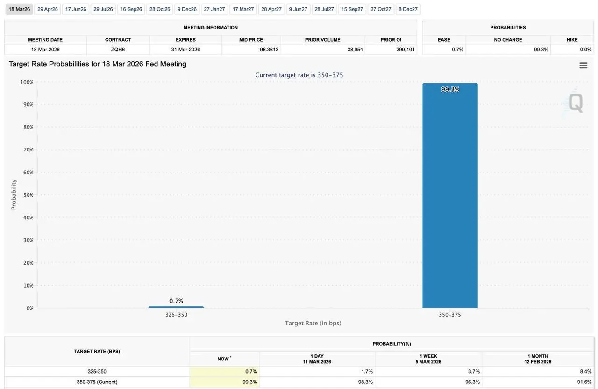Select the 350-375 (Current) table row label
The height and width of the screenshot is (389, 598).
[x=97, y=382]
